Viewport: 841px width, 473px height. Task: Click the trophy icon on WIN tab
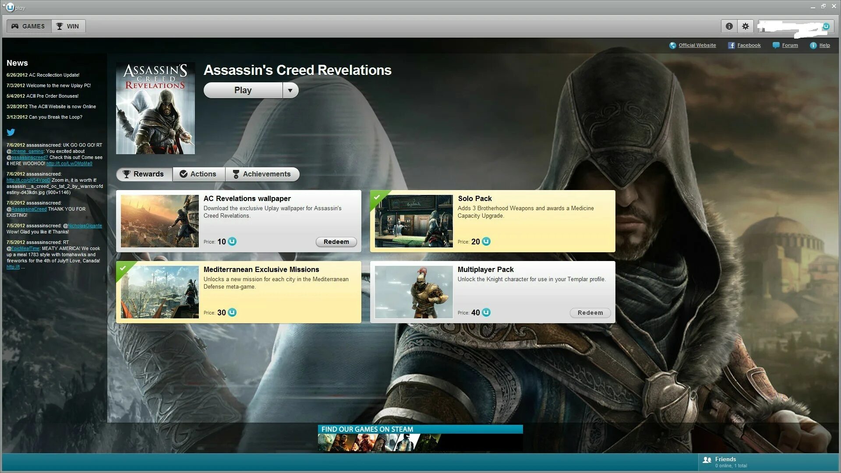pos(60,26)
